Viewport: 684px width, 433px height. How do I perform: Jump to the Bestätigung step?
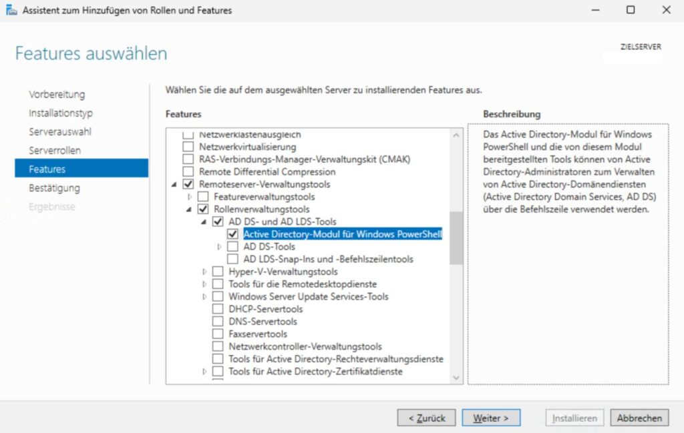[55, 188]
